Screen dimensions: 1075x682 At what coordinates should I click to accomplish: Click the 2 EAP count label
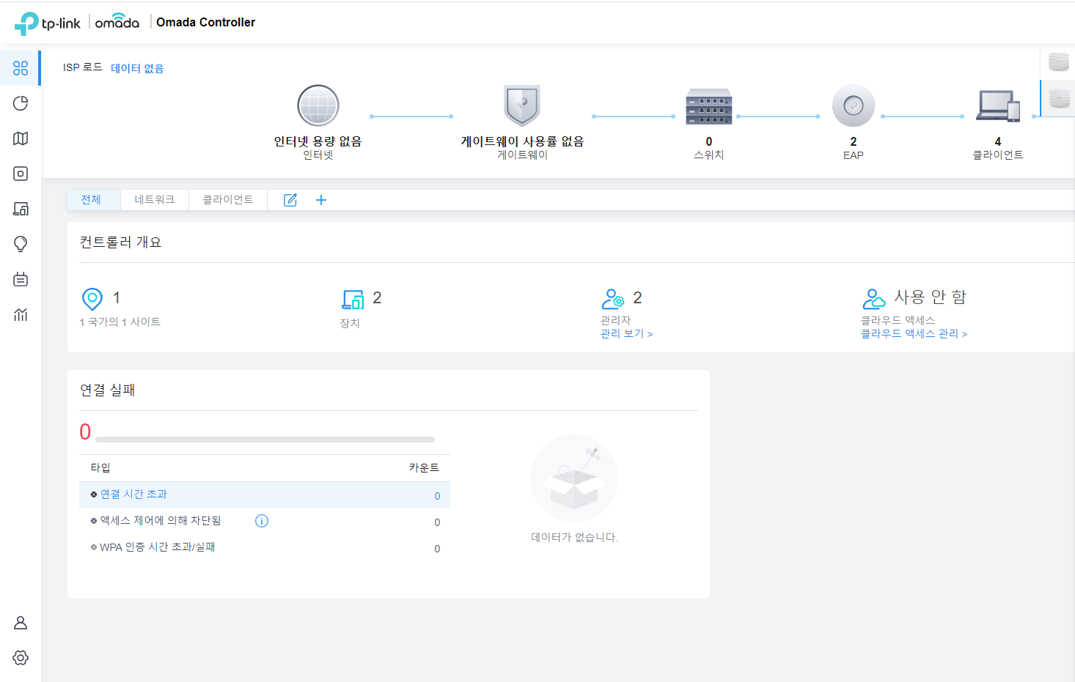[854, 148]
